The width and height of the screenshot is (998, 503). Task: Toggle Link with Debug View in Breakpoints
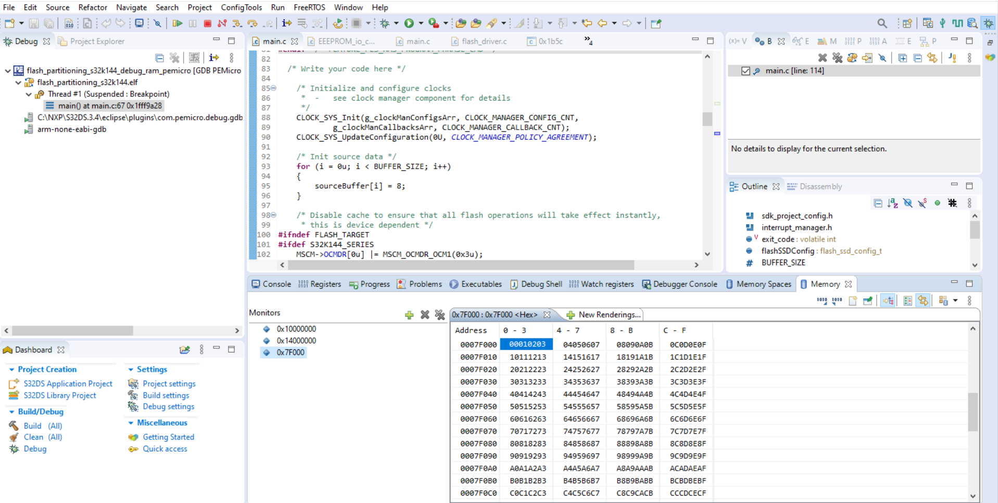pyautogui.click(x=932, y=58)
